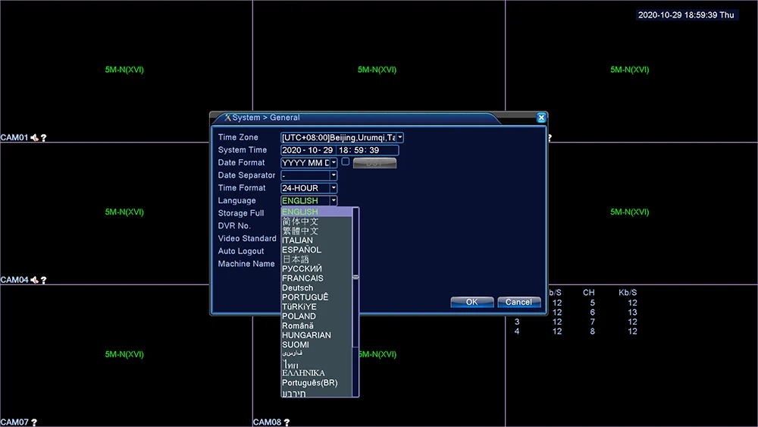758x427 pixels.
Task: Choose POLAND language option
Action: coord(317,316)
